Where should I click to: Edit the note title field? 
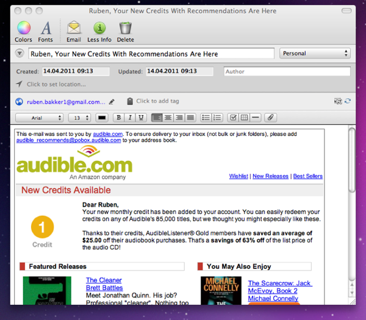click(x=151, y=54)
